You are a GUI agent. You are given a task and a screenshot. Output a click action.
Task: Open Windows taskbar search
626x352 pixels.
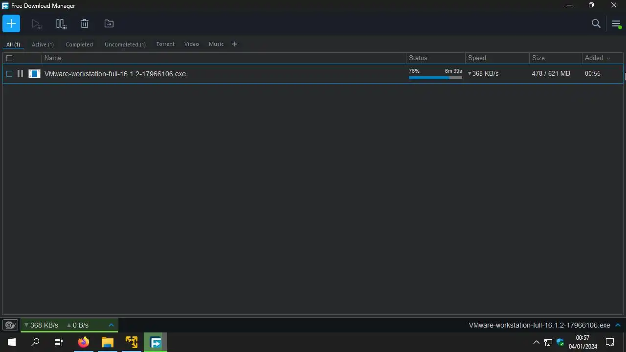35,342
